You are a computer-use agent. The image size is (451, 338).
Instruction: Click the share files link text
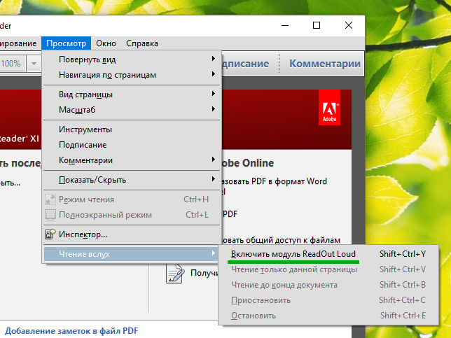coord(281,240)
